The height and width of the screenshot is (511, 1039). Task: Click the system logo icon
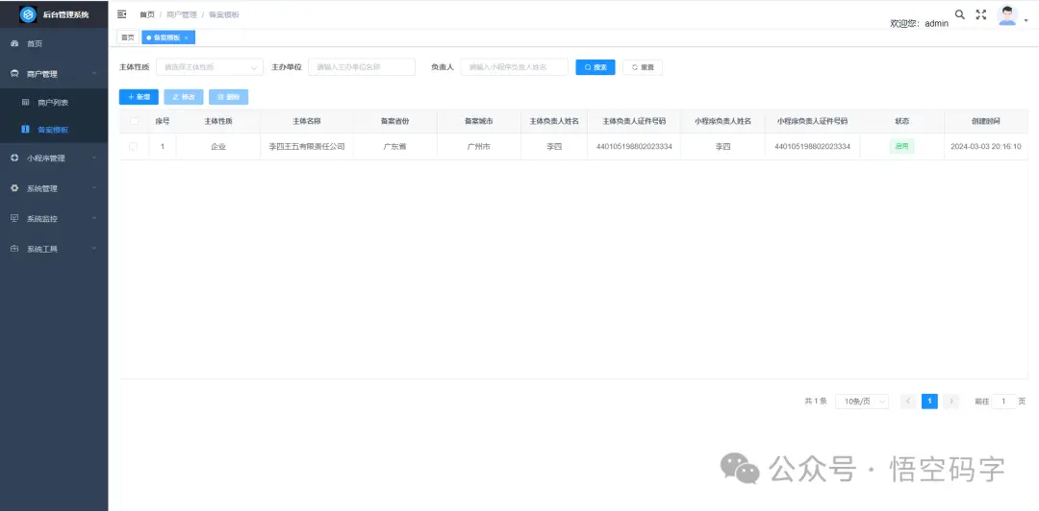[x=28, y=13]
